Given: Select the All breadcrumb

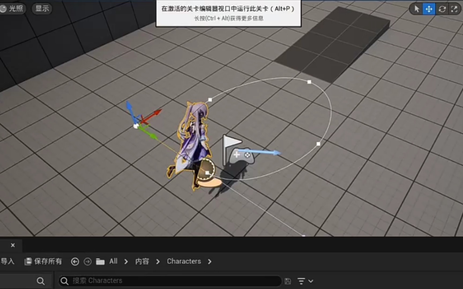Looking at the screenshot, I should coord(113,261).
